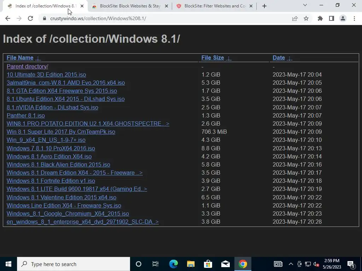Open Windows 8.1 Dream Edition X64 link

pyautogui.click(x=75, y=173)
